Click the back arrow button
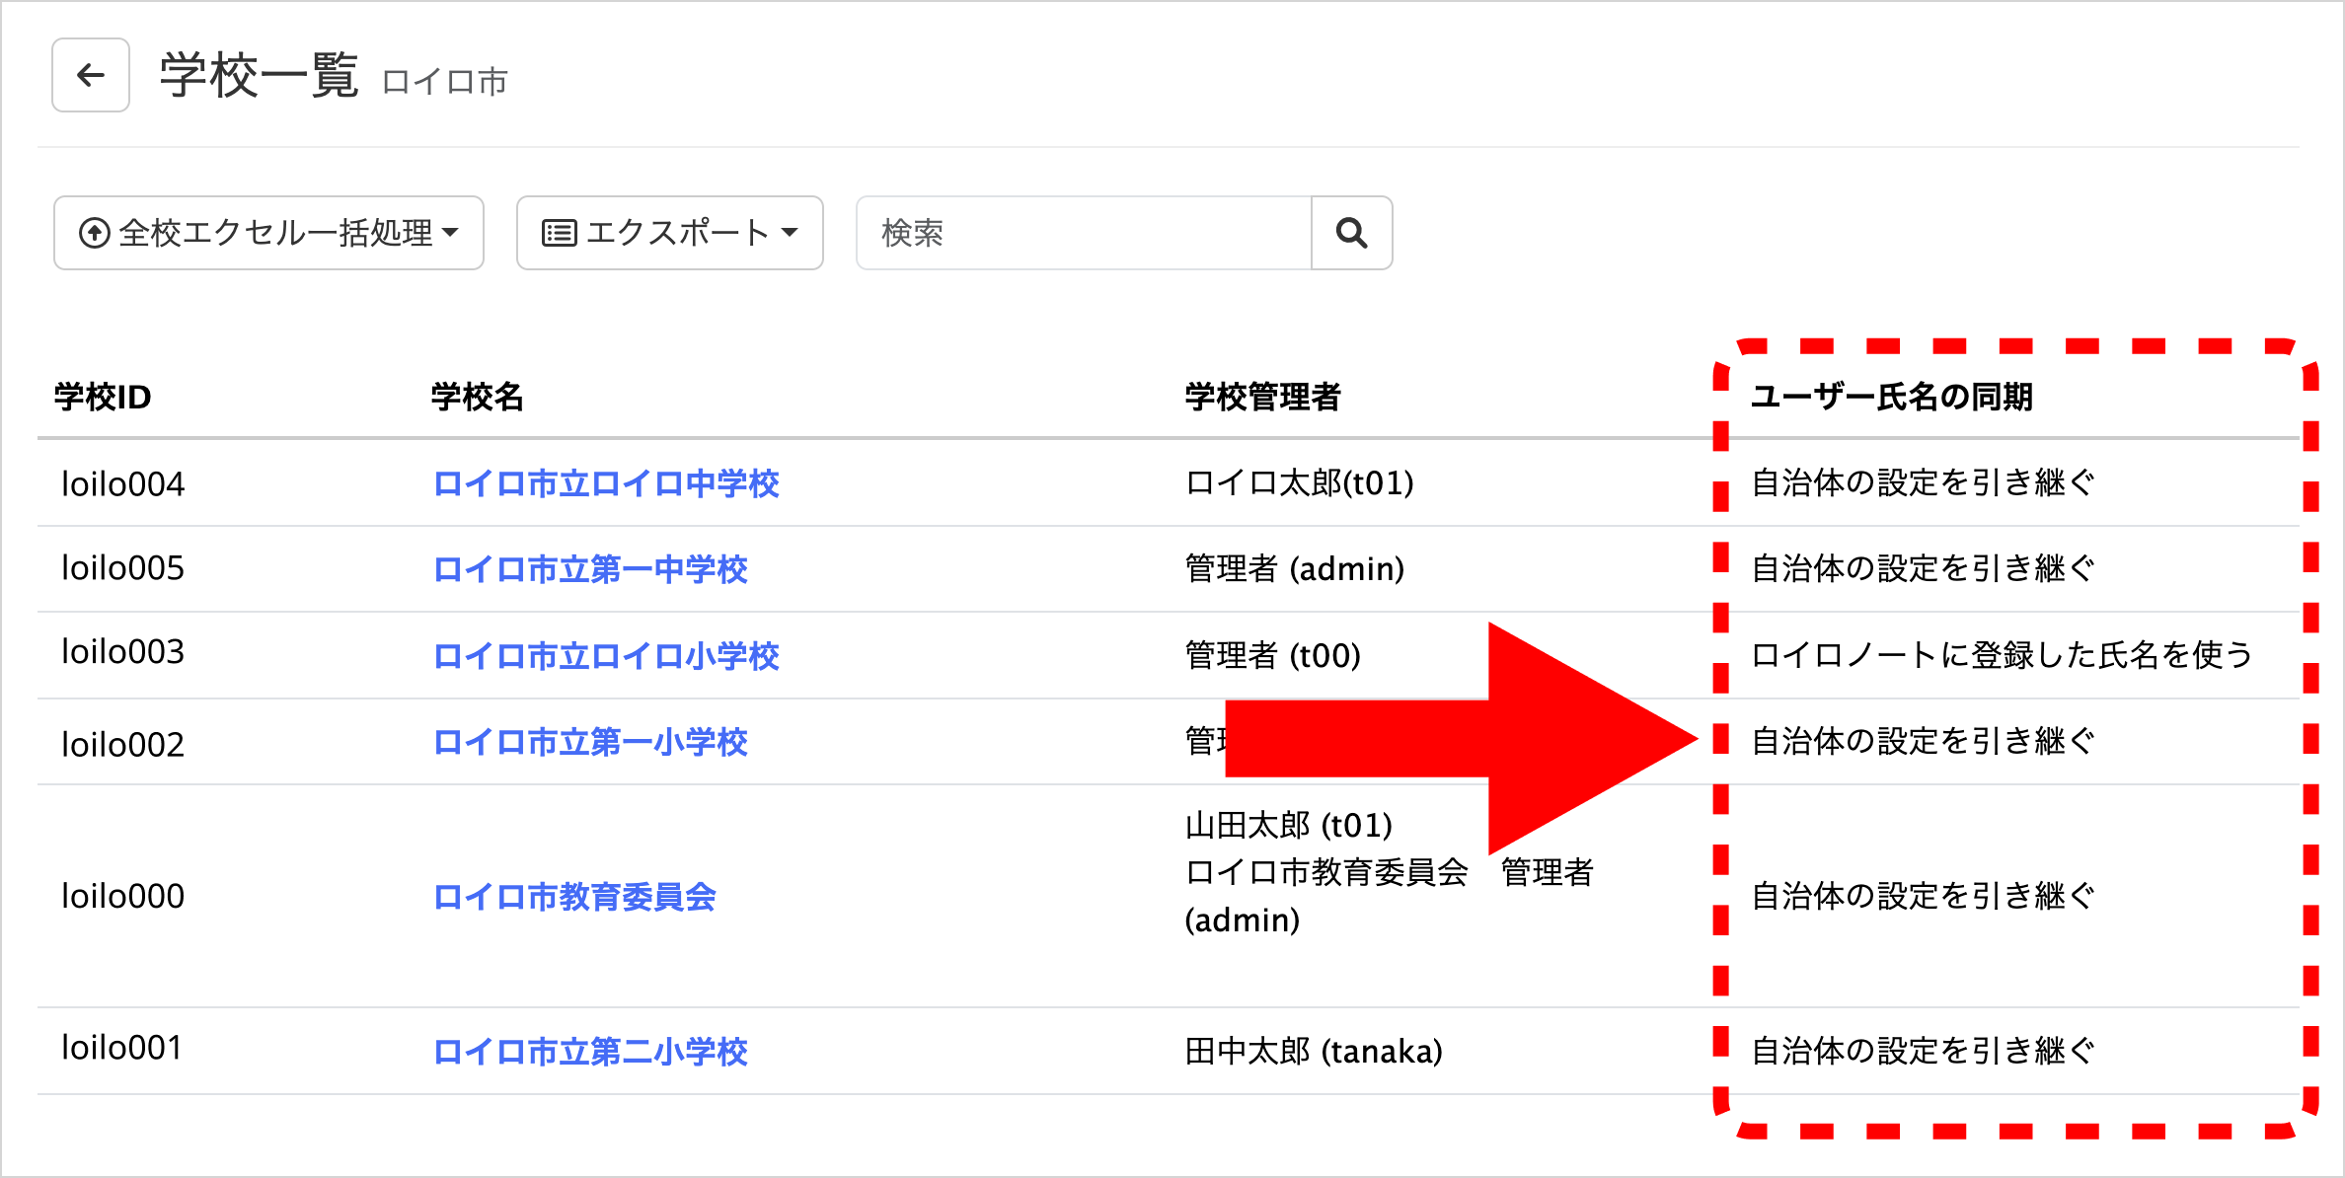Screen dimensions: 2345x1178 pos(91,75)
